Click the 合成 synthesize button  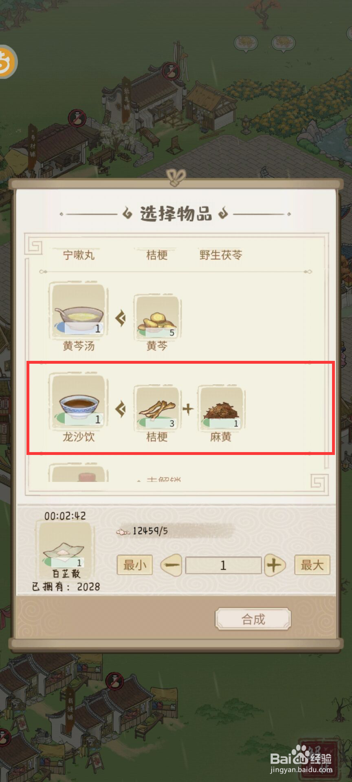pos(253,619)
